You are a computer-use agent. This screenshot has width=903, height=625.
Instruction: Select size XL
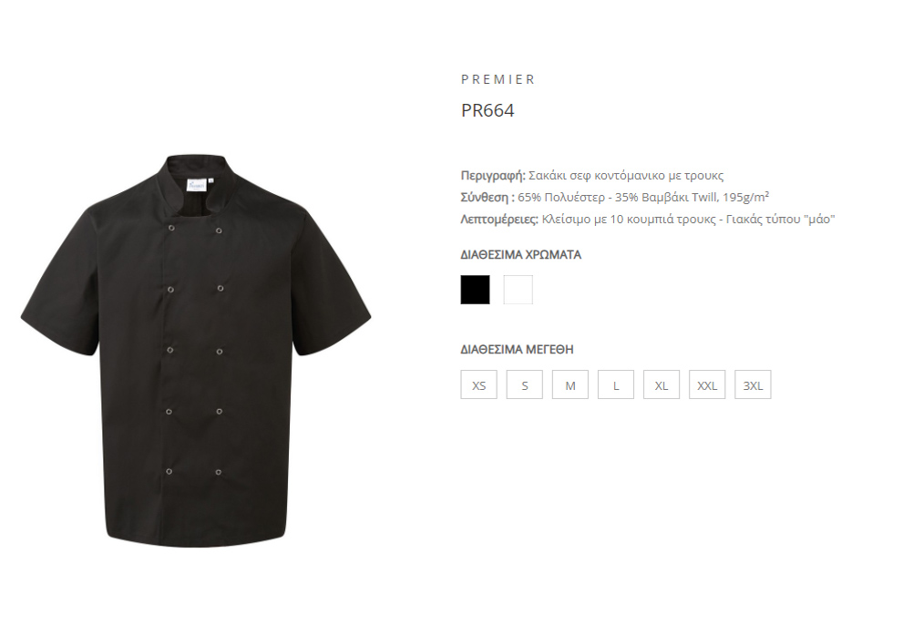point(662,384)
